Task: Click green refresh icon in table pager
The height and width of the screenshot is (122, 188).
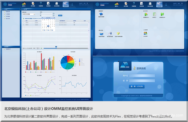Action: point(41,48)
